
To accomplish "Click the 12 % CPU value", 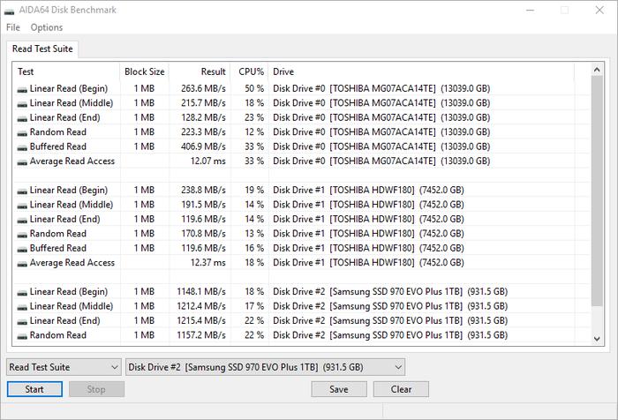I will (254, 132).
